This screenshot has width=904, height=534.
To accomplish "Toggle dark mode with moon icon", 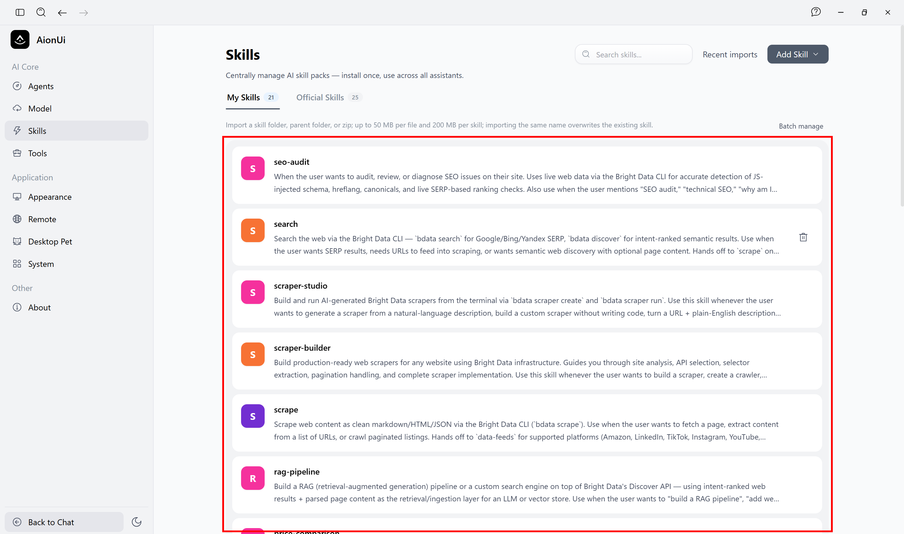I will pos(137,522).
